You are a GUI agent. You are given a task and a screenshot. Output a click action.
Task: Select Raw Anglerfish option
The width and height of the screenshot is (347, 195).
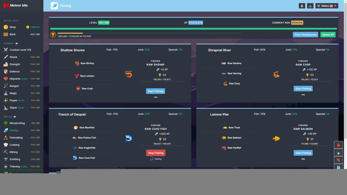pos(84,148)
